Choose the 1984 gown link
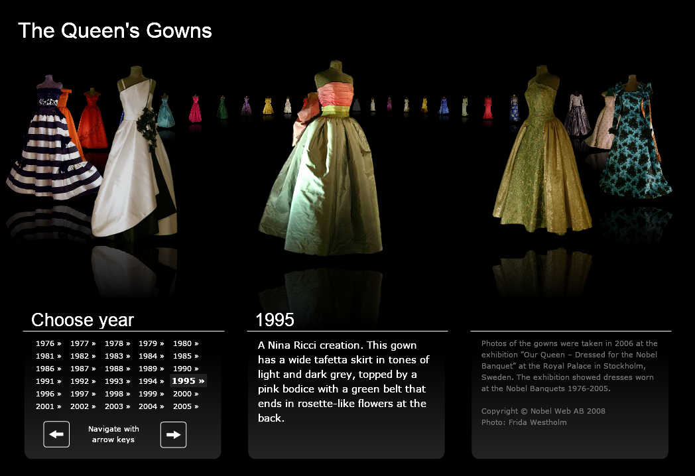695x476 pixels. (151, 356)
